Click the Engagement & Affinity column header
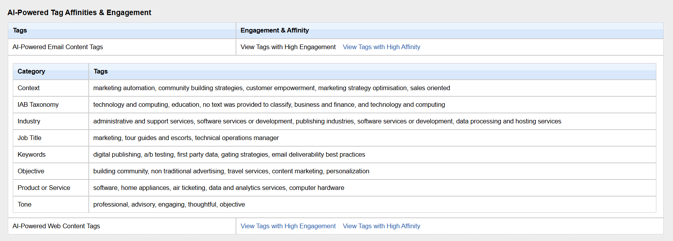This screenshot has width=673, height=241. [x=274, y=30]
